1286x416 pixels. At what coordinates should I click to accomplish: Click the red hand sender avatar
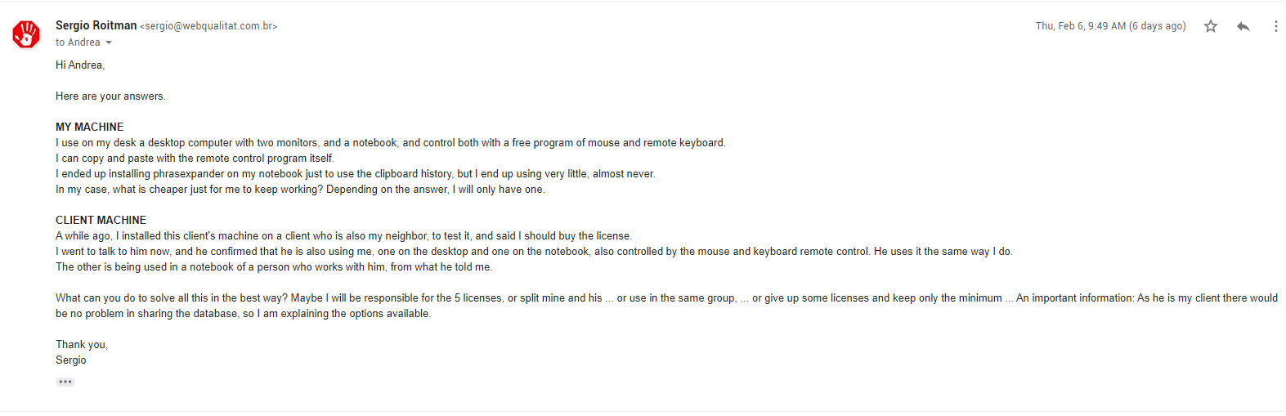26,34
